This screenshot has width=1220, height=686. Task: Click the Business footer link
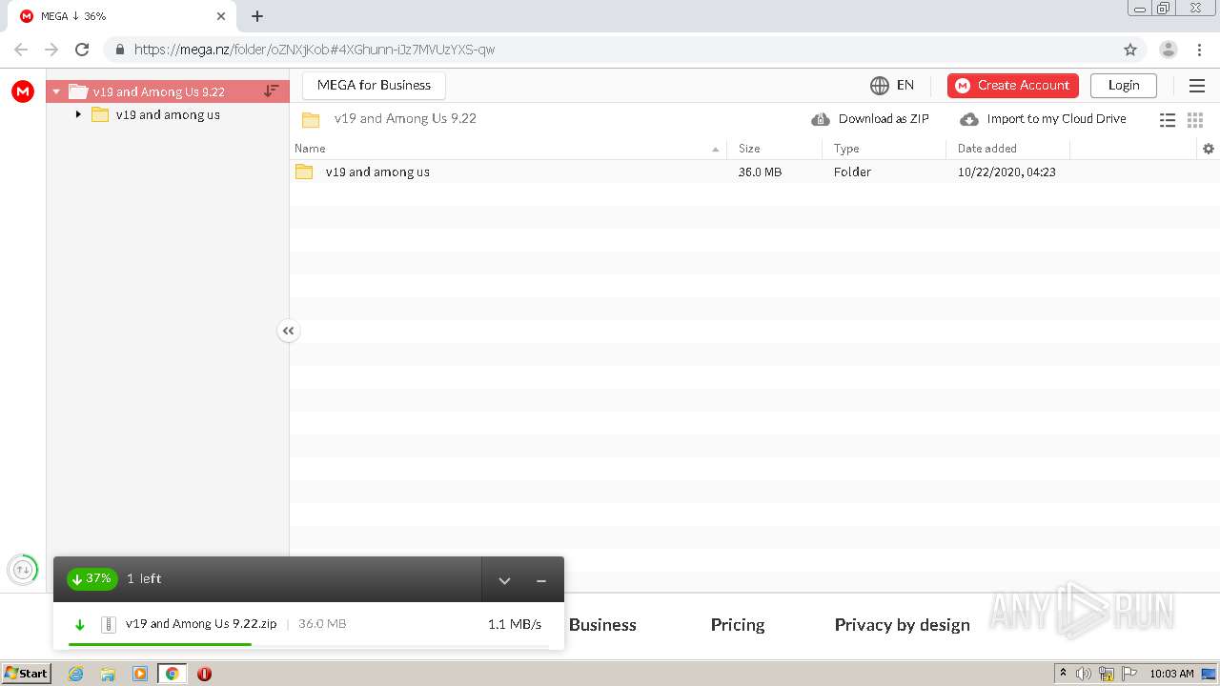tap(602, 625)
